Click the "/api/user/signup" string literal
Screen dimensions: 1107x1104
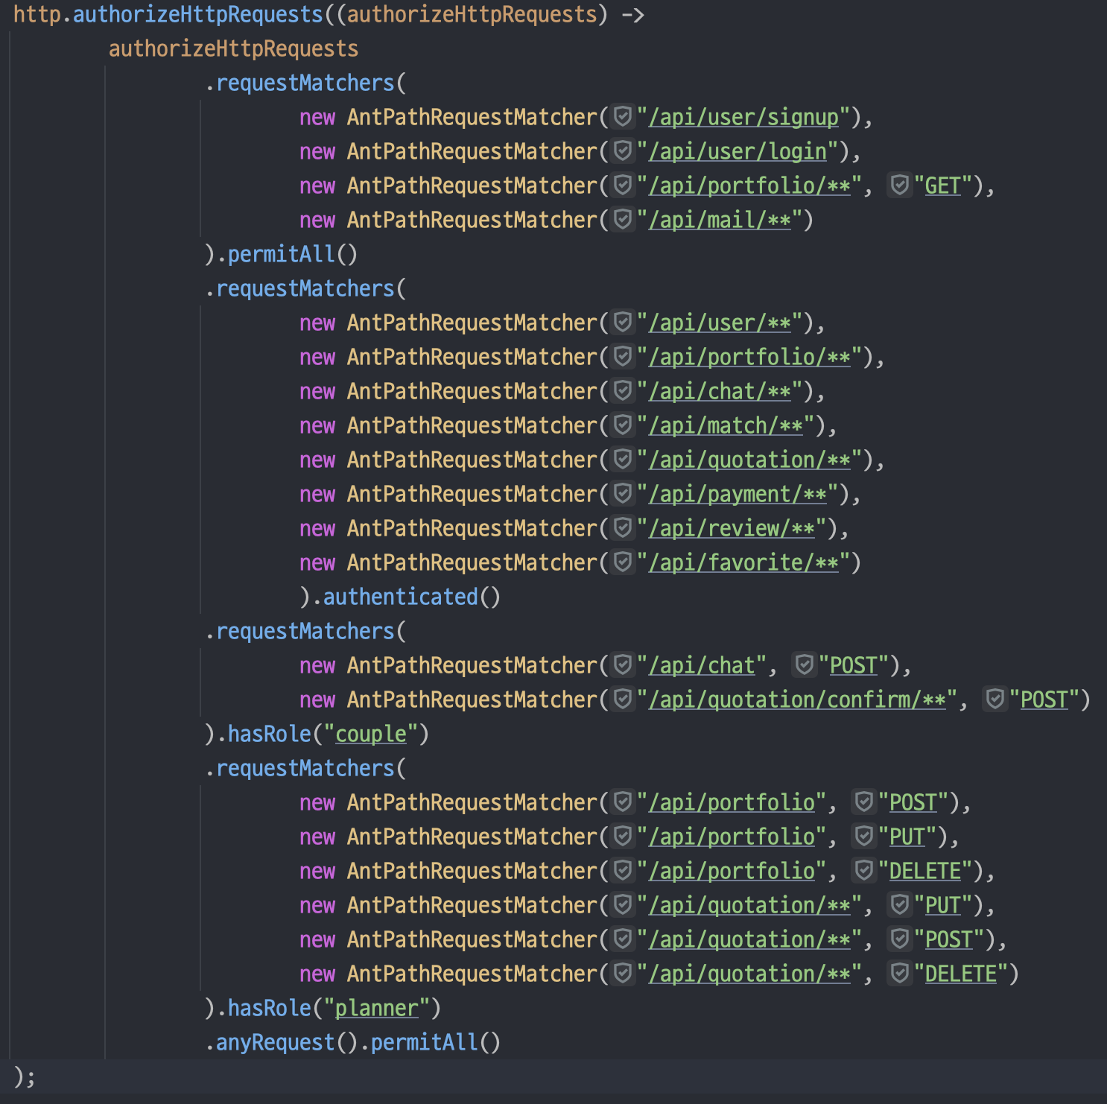(743, 117)
